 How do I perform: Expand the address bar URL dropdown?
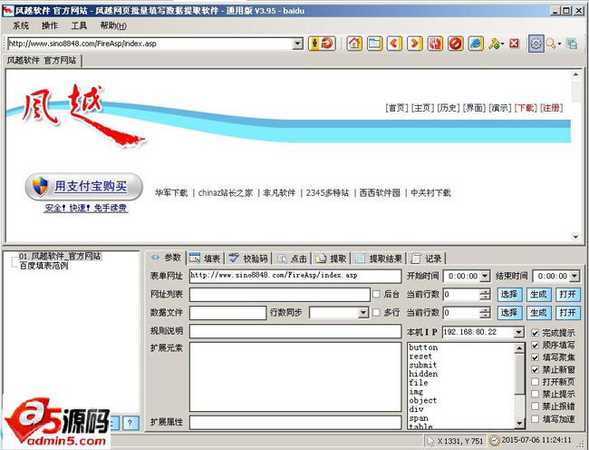point(297,44)
